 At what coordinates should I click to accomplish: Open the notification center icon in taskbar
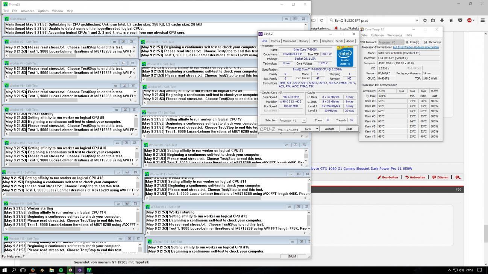(479, 270)
